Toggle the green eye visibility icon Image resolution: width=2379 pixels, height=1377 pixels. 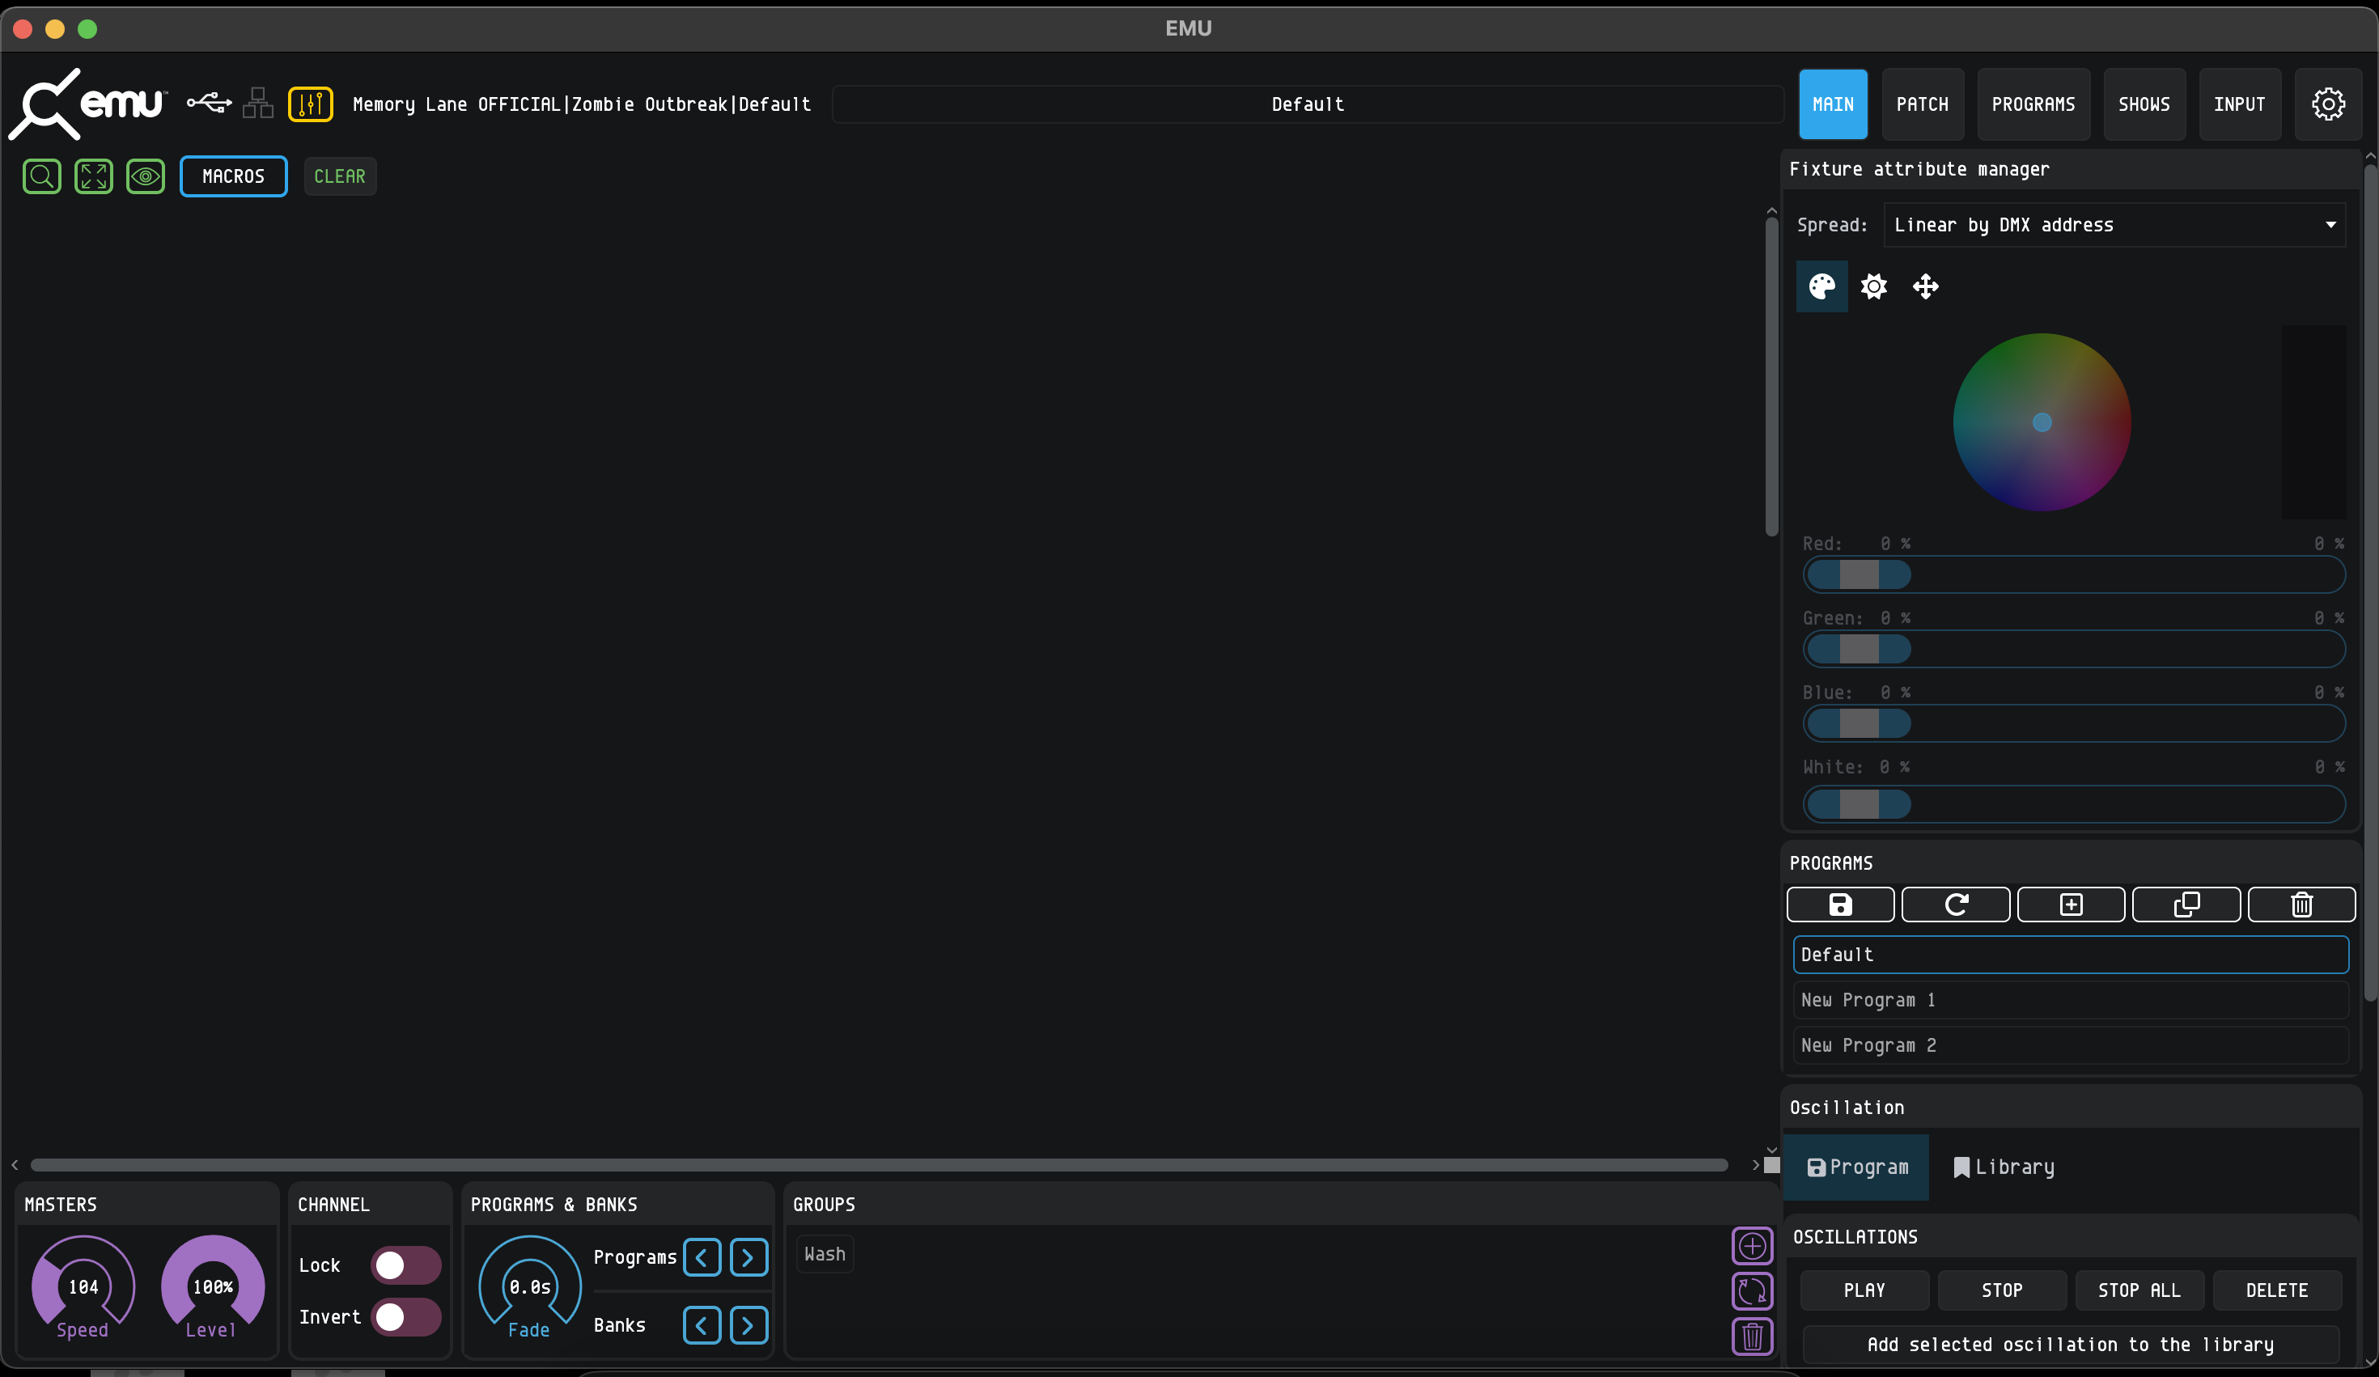146,176
